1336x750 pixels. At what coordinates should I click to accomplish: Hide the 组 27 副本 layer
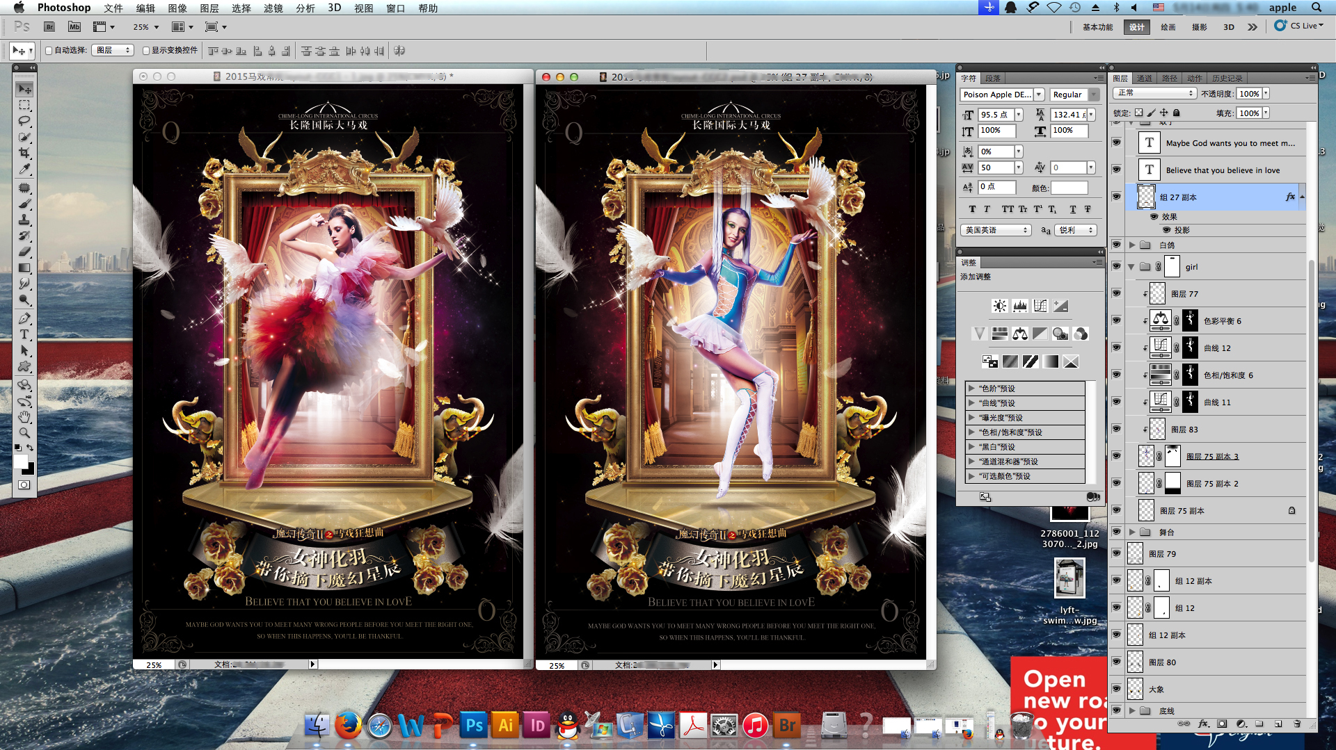tap(1116, 197)
